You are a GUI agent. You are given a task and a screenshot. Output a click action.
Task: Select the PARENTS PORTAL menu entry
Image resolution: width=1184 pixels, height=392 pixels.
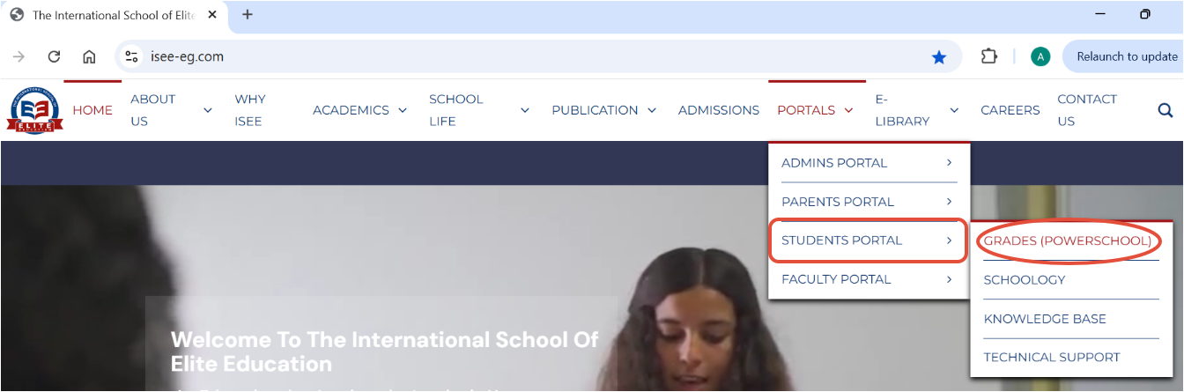click(838, 202)
